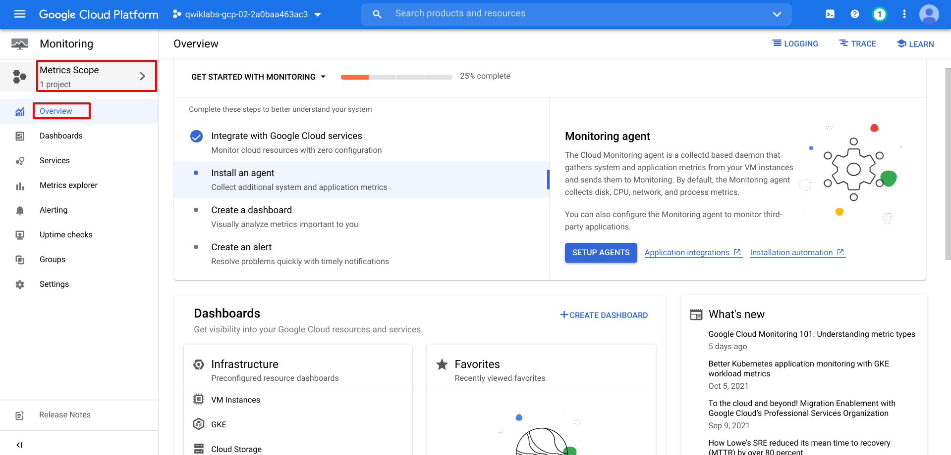Click the Google Cloud Platform logo

coord(99,14)
